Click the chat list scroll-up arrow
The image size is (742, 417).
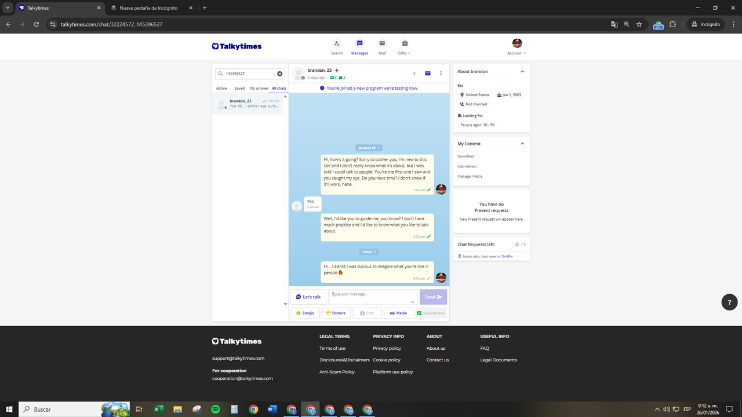[285, 96]
